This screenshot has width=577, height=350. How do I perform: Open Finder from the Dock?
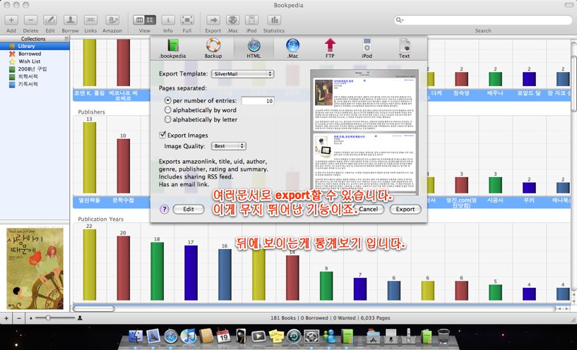point(136,336)
